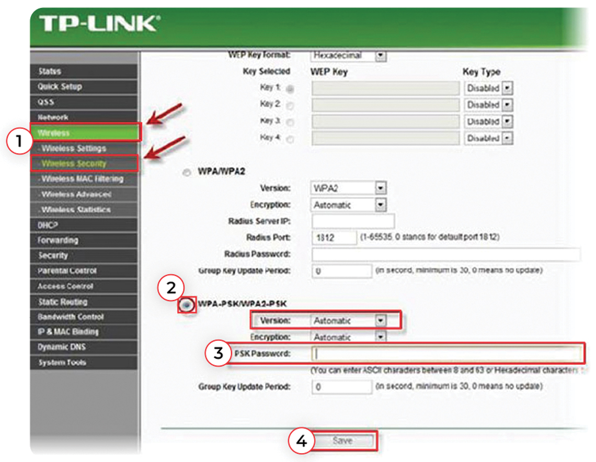Select WPA/WPA2 radio option
Image resolution: width=596 pixels, height=462 pixels.
click(x=186, y=172)
